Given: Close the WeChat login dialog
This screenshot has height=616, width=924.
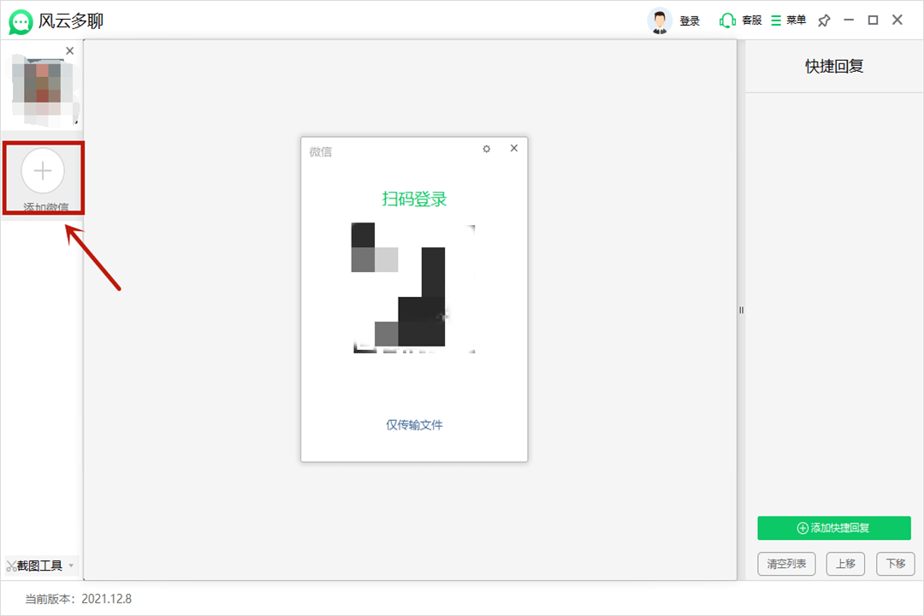Looking at the screenshot, I should coord(514,148).
